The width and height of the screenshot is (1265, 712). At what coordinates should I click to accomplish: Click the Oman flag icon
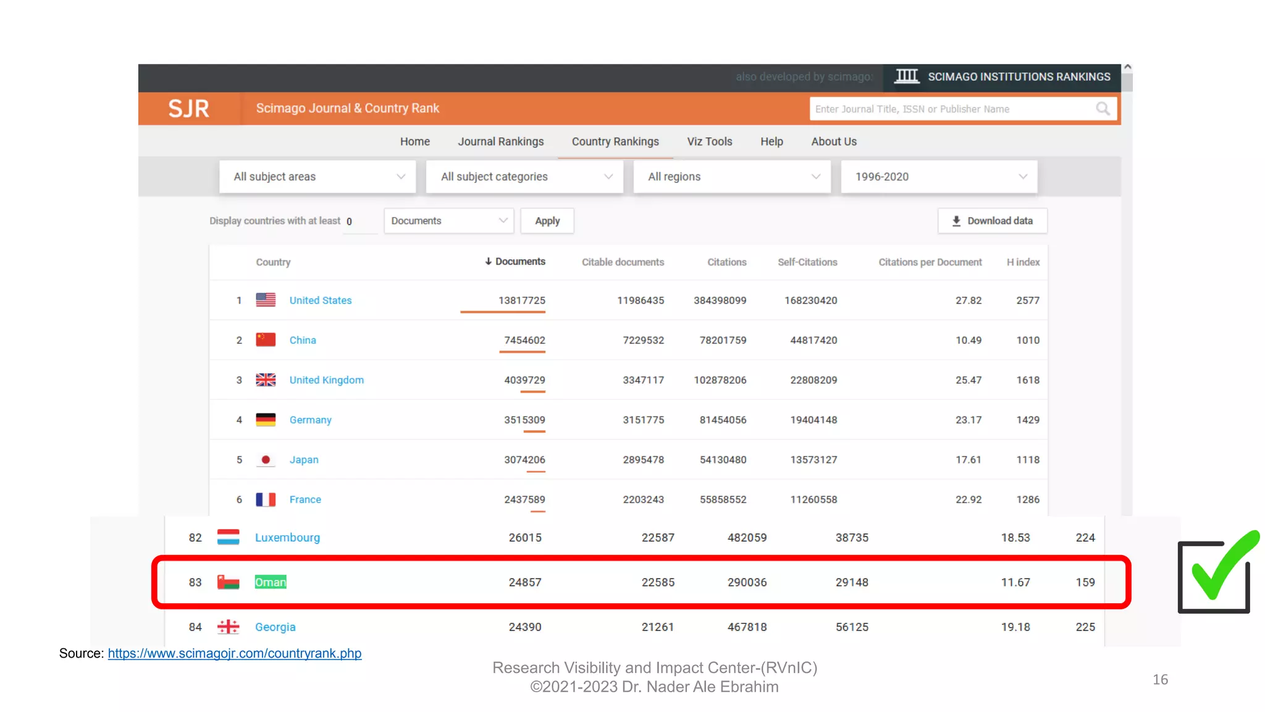pyautogui.click(x=228, y=582)
